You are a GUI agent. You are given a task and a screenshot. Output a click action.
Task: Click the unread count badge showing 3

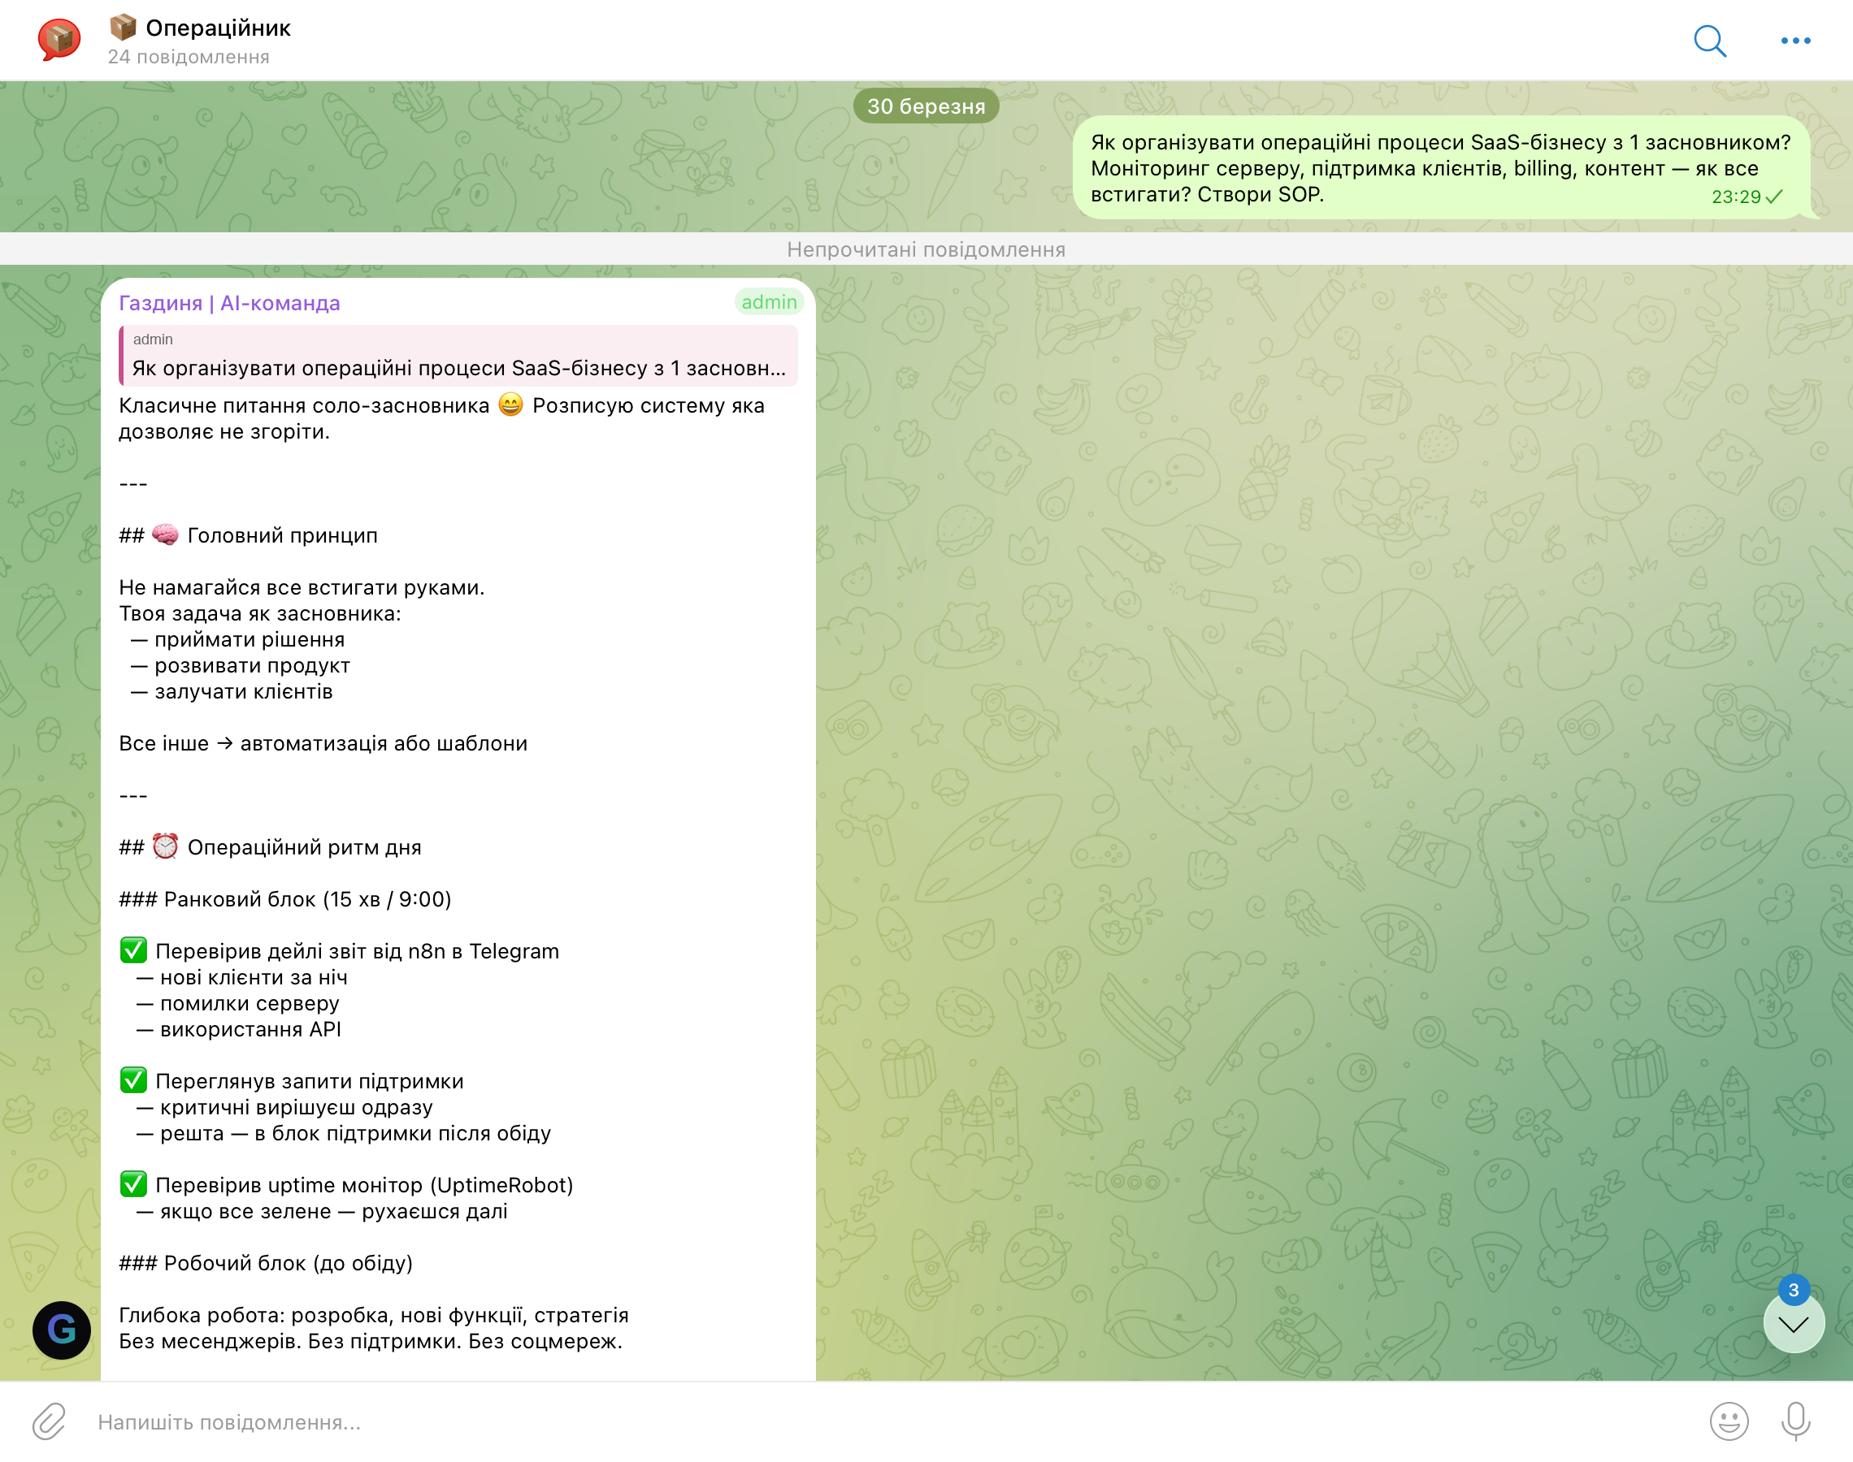(x=1793, y=1289)
